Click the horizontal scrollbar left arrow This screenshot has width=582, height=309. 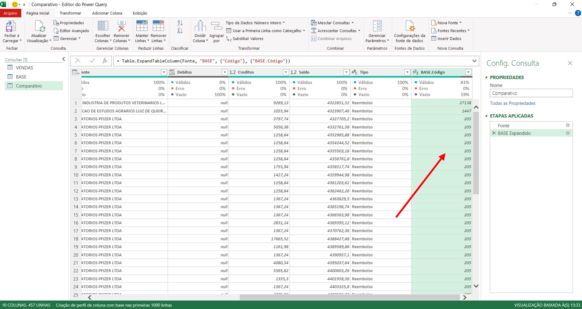(90, 297)
